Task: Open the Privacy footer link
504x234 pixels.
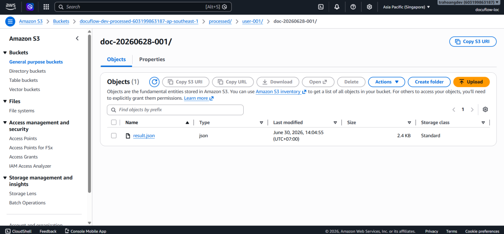Action: (x=432, y=231)
